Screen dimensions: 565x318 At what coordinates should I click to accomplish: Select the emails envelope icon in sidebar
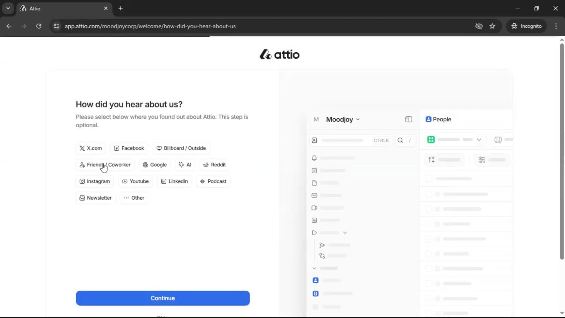coord(314,195)
